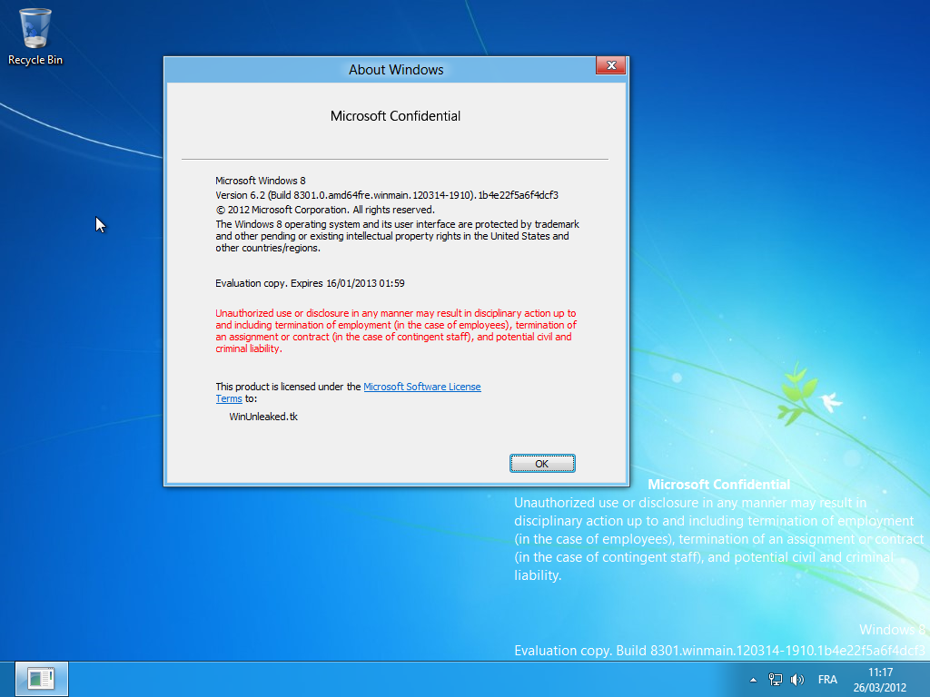The height and width of the screenshot is (697, 930).
Task: Click the trademark protection paragraph
Action: click(398, 236)
